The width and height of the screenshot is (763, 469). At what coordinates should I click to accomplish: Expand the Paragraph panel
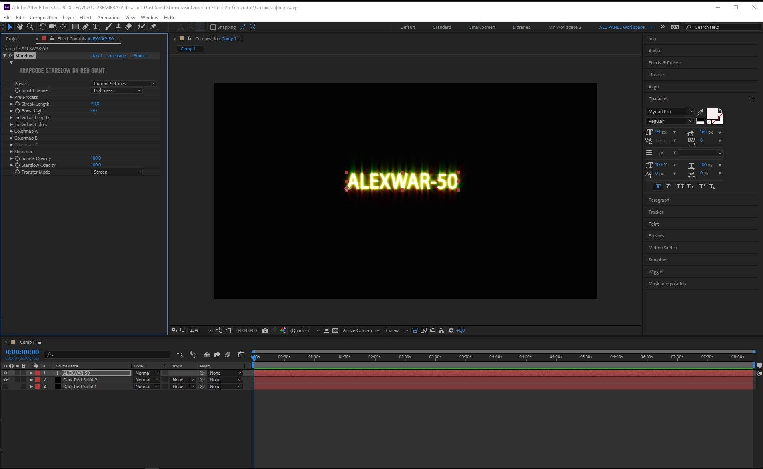659,200
